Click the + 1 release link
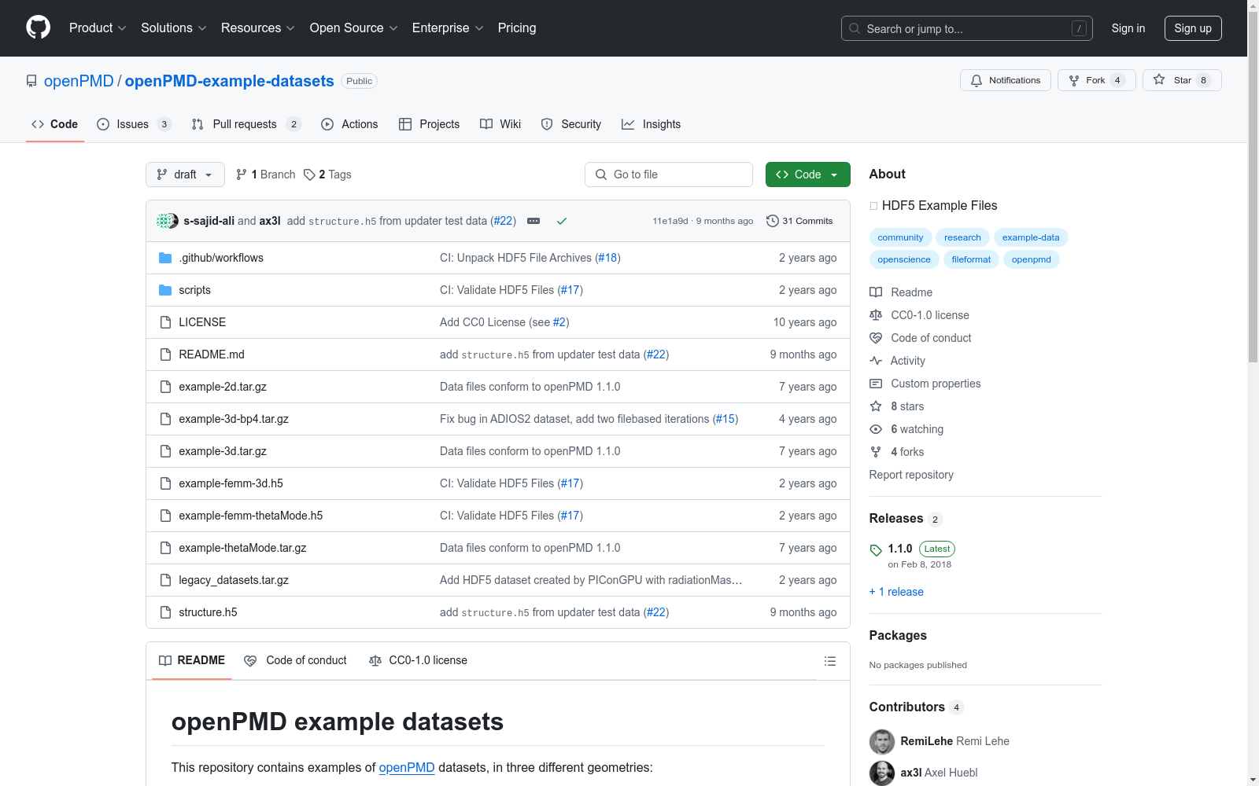Viewport: 1259px width, 786px height. [x=896, y=592]
